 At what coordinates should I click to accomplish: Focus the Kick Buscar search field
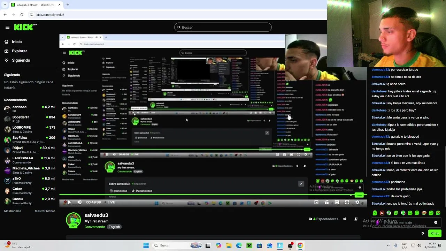pyautogui.click(x=223, y=27)
